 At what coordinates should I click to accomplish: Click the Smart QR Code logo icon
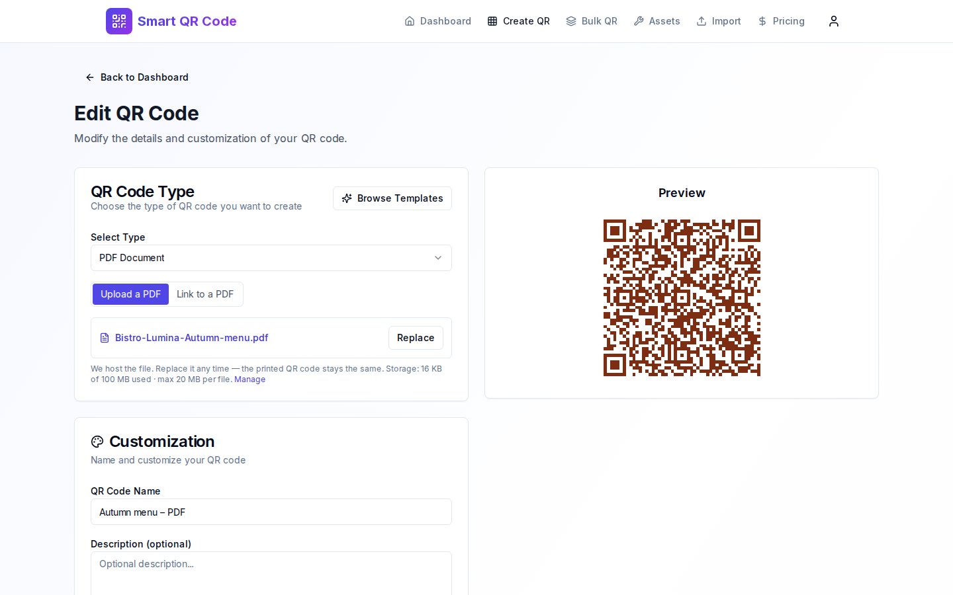coord(119,21)
